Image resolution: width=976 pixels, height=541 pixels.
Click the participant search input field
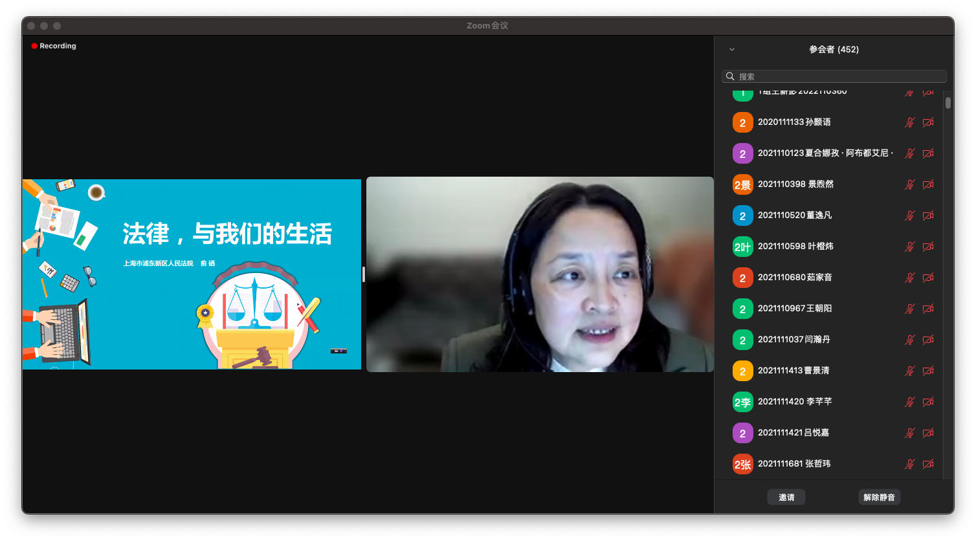click(x=839, y=76)
